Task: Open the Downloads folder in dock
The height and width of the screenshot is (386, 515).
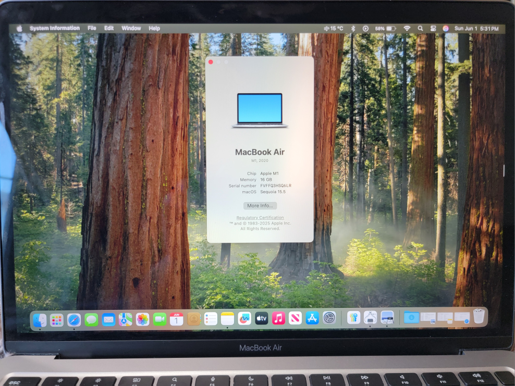Action: pyautogui.click(x=411, y=317)
